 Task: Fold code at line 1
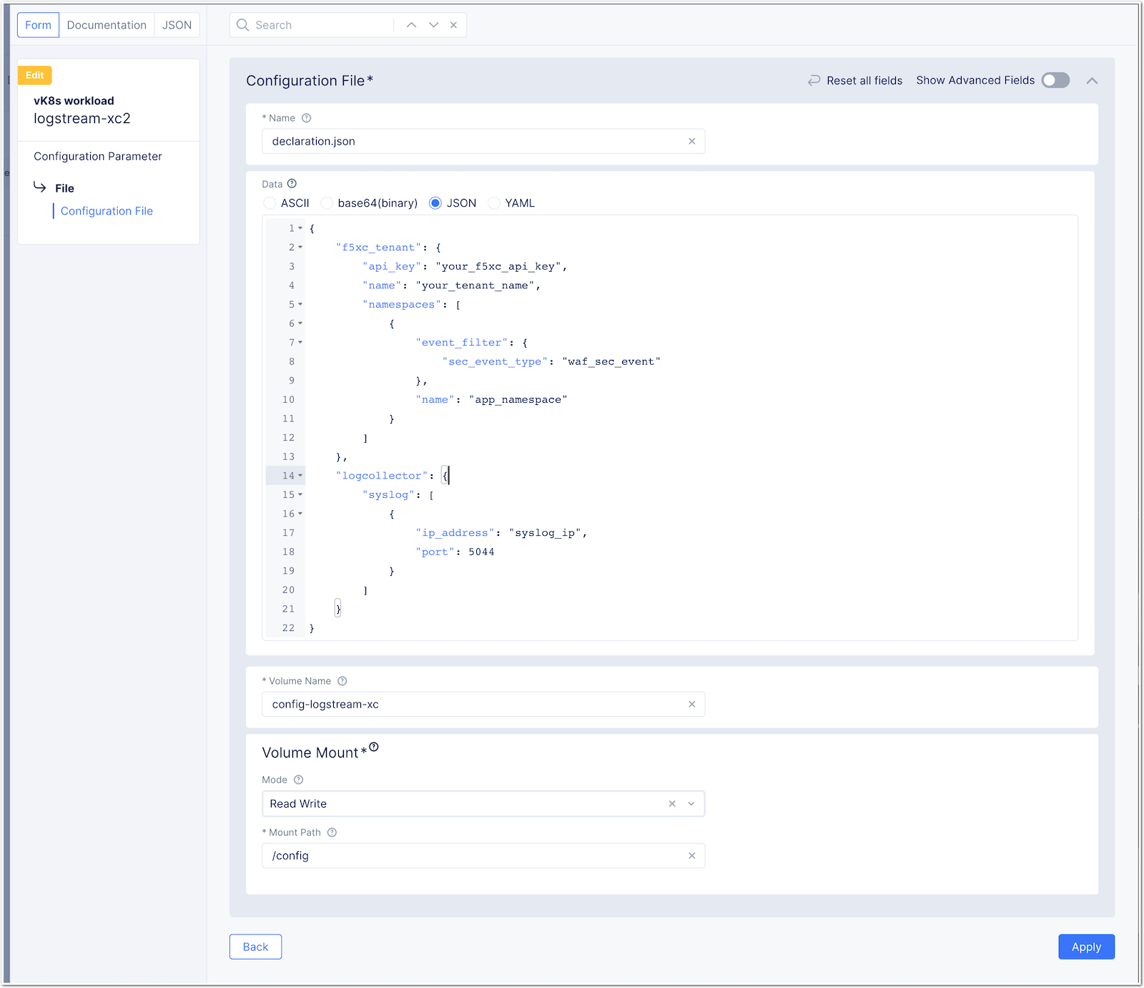pos(300,228)
